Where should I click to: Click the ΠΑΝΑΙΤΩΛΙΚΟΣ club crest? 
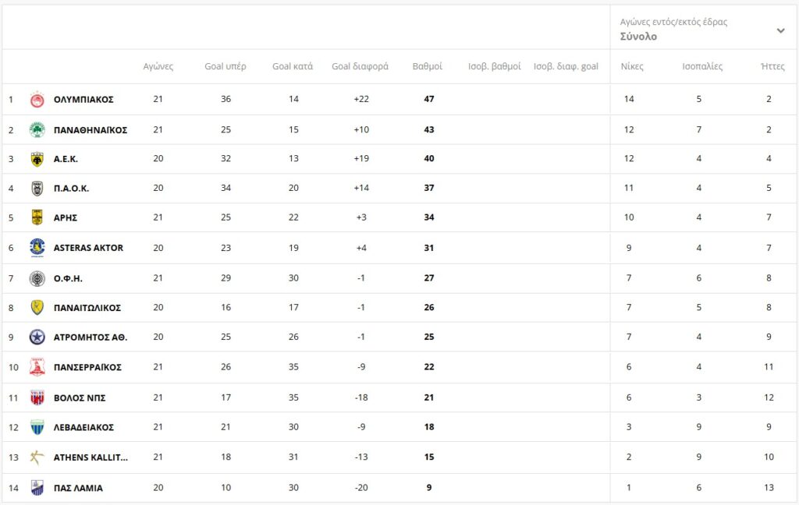[x=37, y=308]
